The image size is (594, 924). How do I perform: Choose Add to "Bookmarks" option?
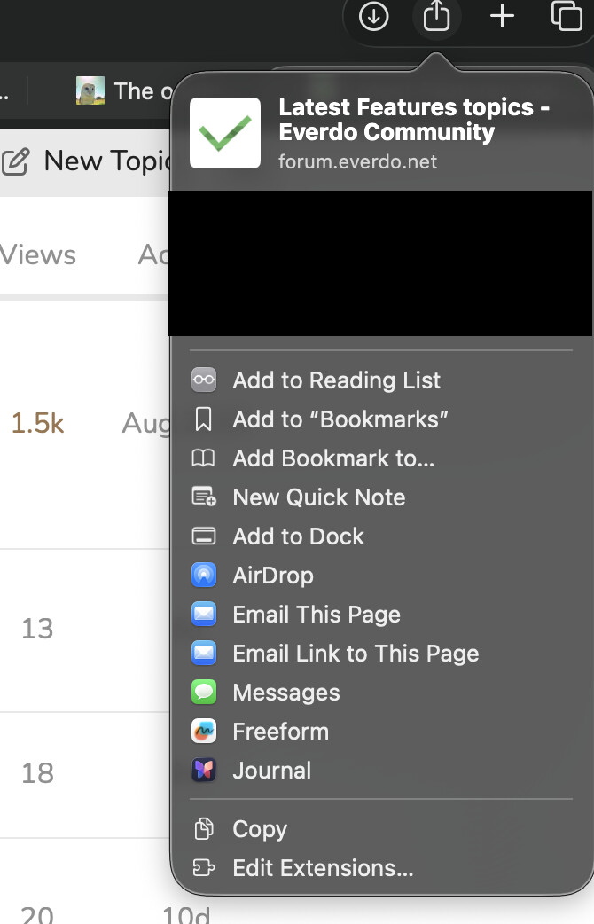340,419
